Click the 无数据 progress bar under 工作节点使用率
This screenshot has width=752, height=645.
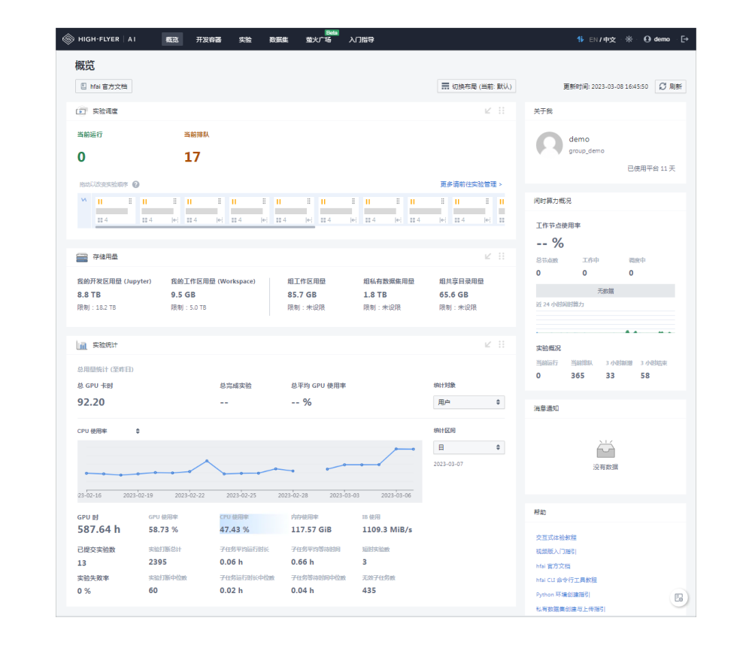click(605, 290)
